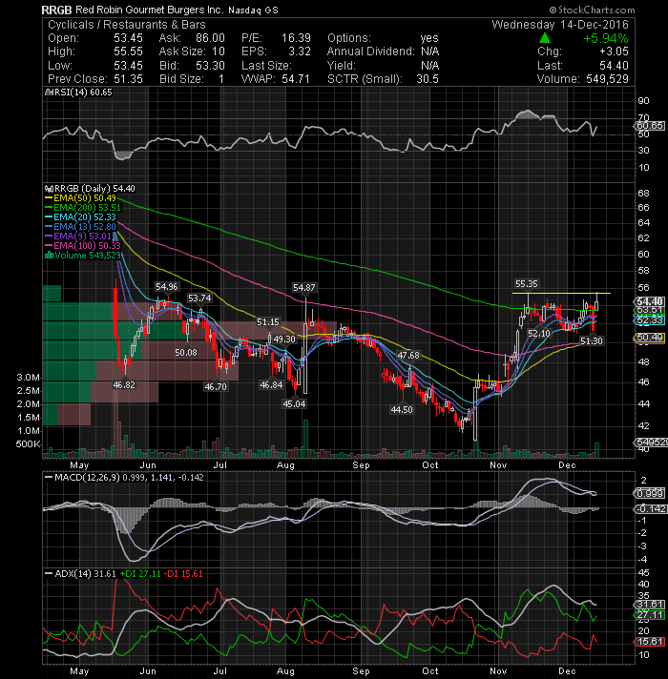Click the green EMA(200) legend color dash
Screen dimensions: 668x679
click(49, 208)
